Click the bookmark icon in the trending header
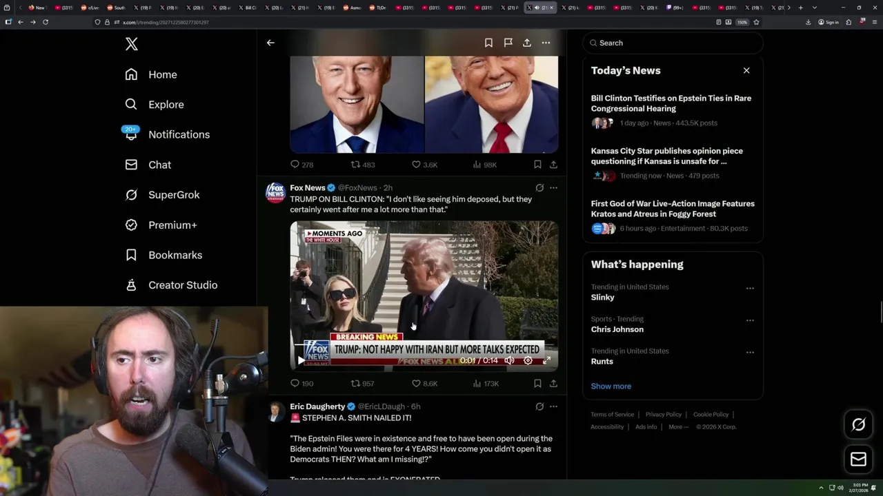Image resolution: width=883 pixels, height=496 pixels. pyautogui.click(x=488, y=43)
